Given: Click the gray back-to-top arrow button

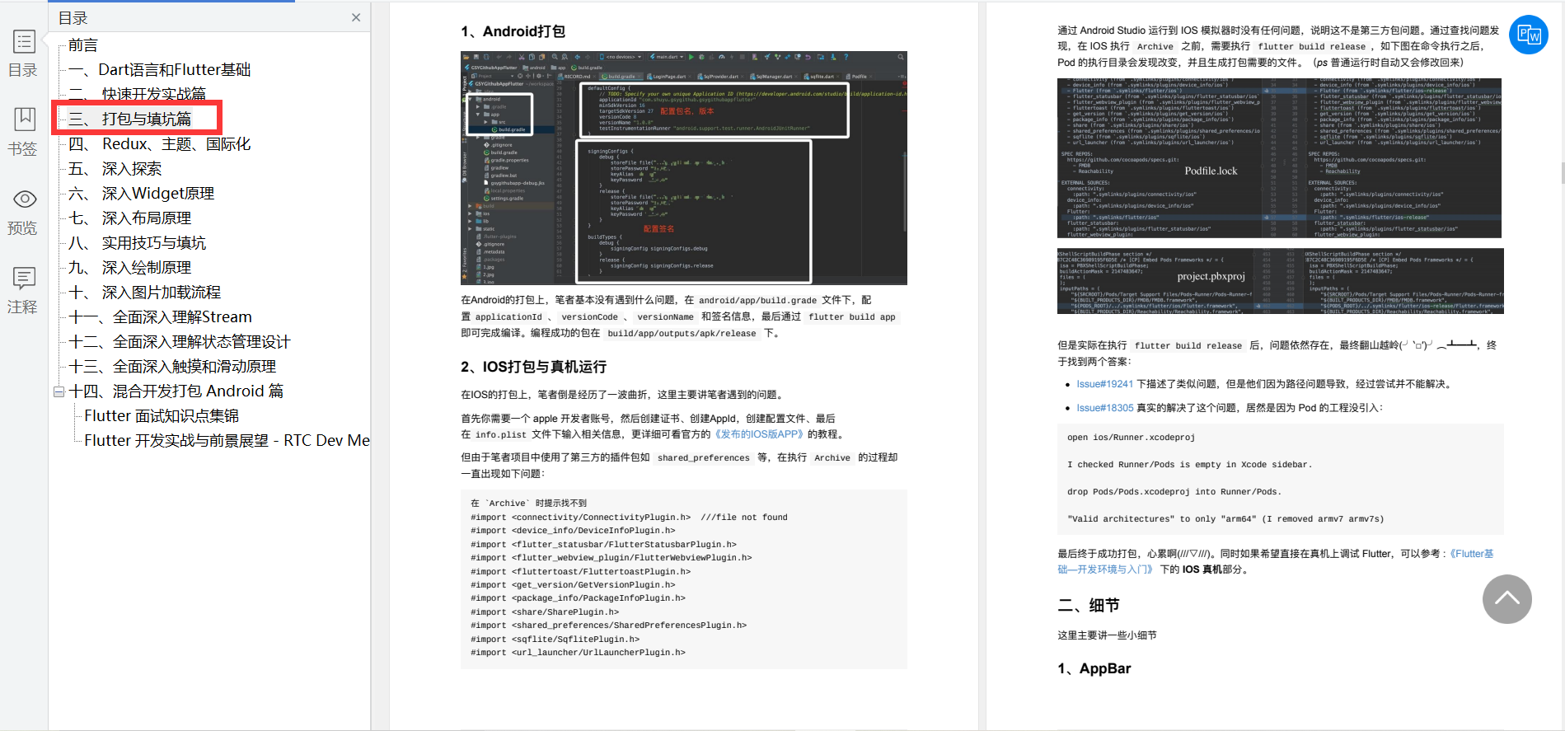Looking at the screenshot, I should pyautogui.click(x=1506, y=598).
